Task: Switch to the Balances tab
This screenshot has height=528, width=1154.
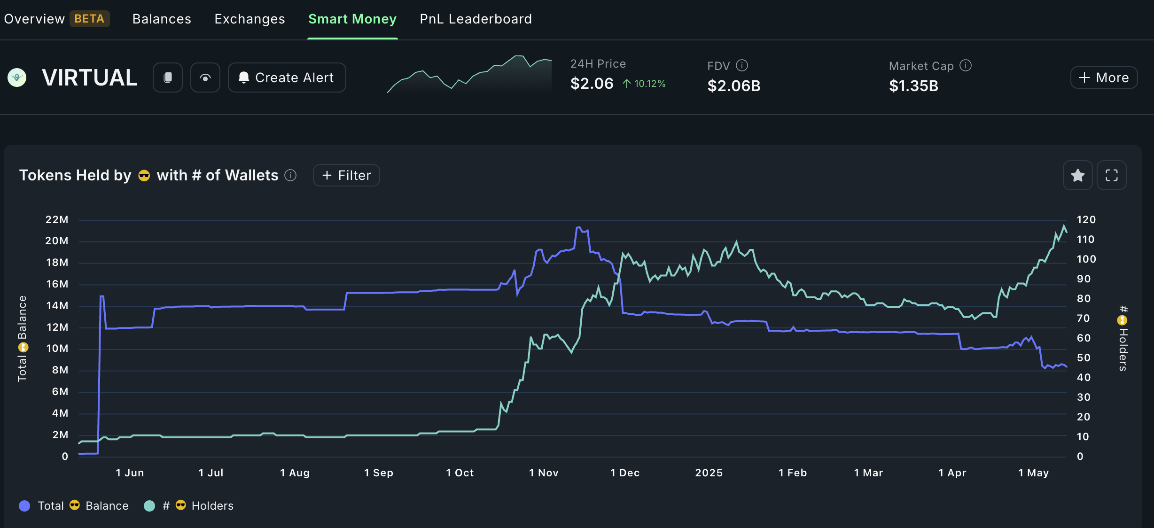Action: (x=162, y=19)
